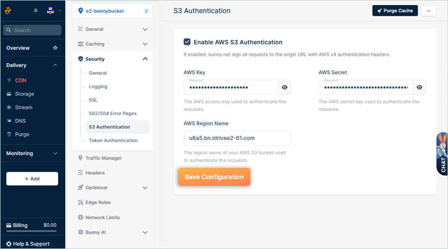The height and width of the screenshot is (249, 448).
Task: Click the Headers list icon
Action: 80,173
